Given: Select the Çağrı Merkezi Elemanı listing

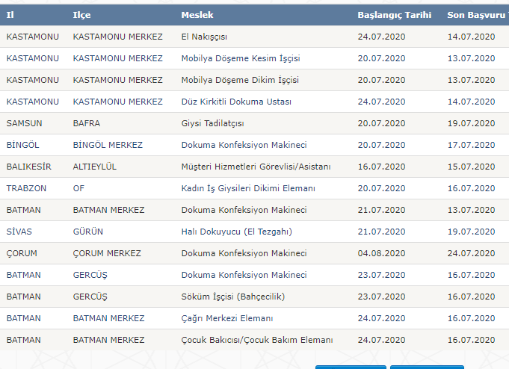Looking at the screenshot, I should [x=226, y=318].
